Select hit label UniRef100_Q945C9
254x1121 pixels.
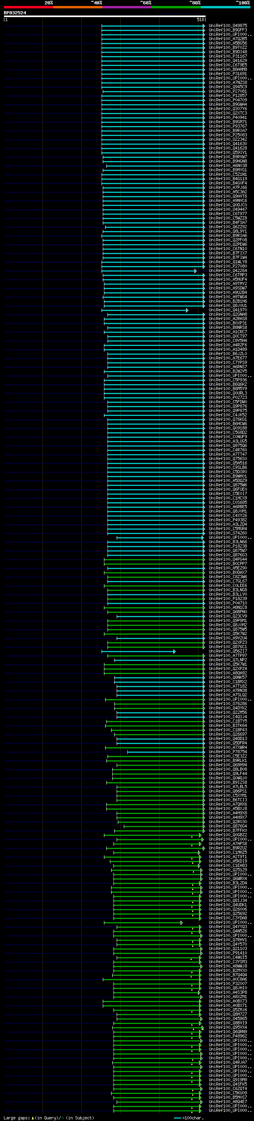coord(228,87)
